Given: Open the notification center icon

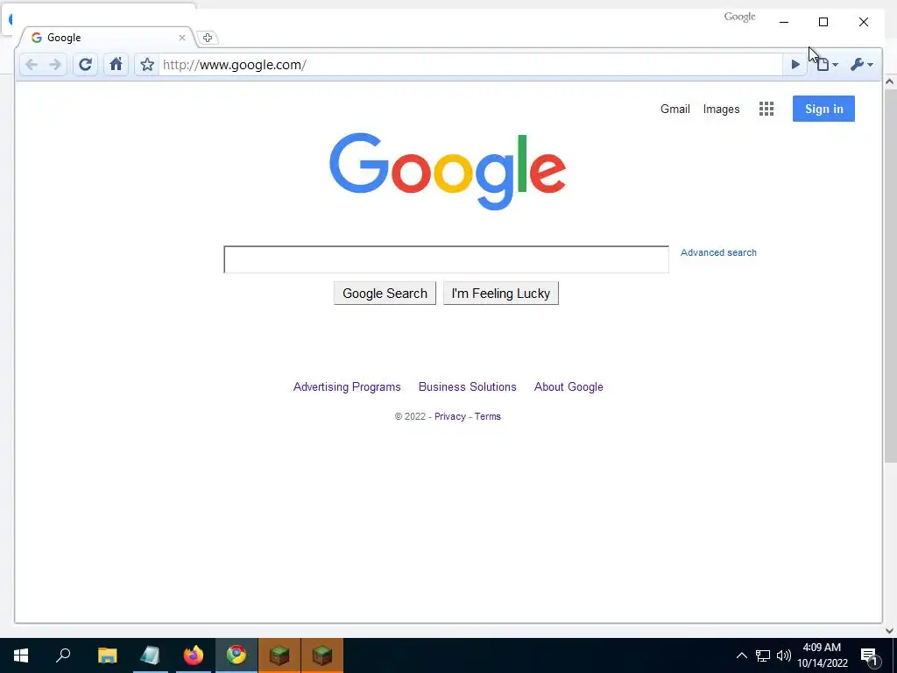Looking at the screenshot, I should pos(870,655).
